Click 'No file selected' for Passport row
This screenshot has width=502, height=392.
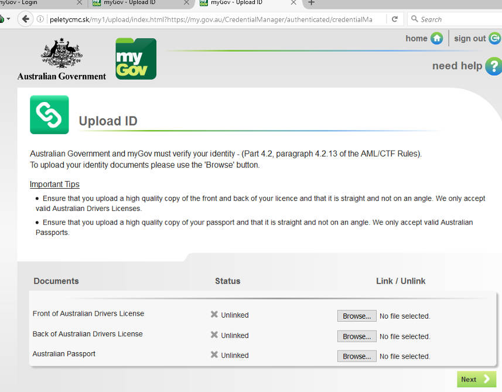click(x=405, y=356)
